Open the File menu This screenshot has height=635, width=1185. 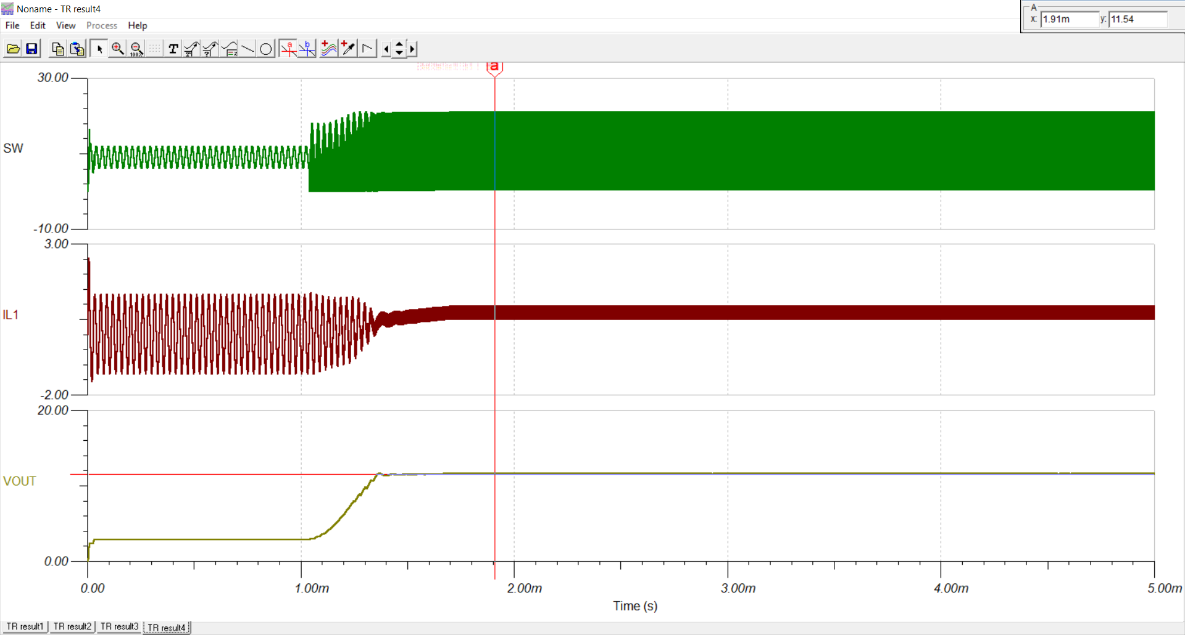[x=12, y=25]
